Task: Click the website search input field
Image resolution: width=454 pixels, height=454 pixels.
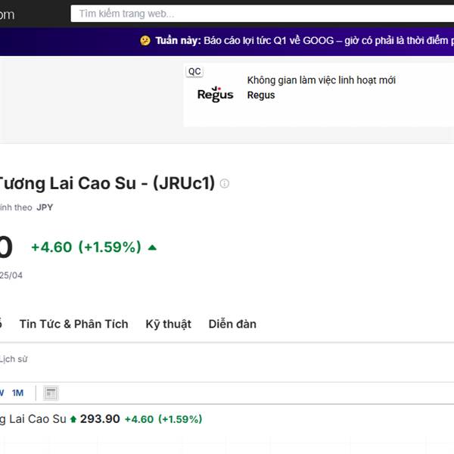Action: [x=263, y=14]
